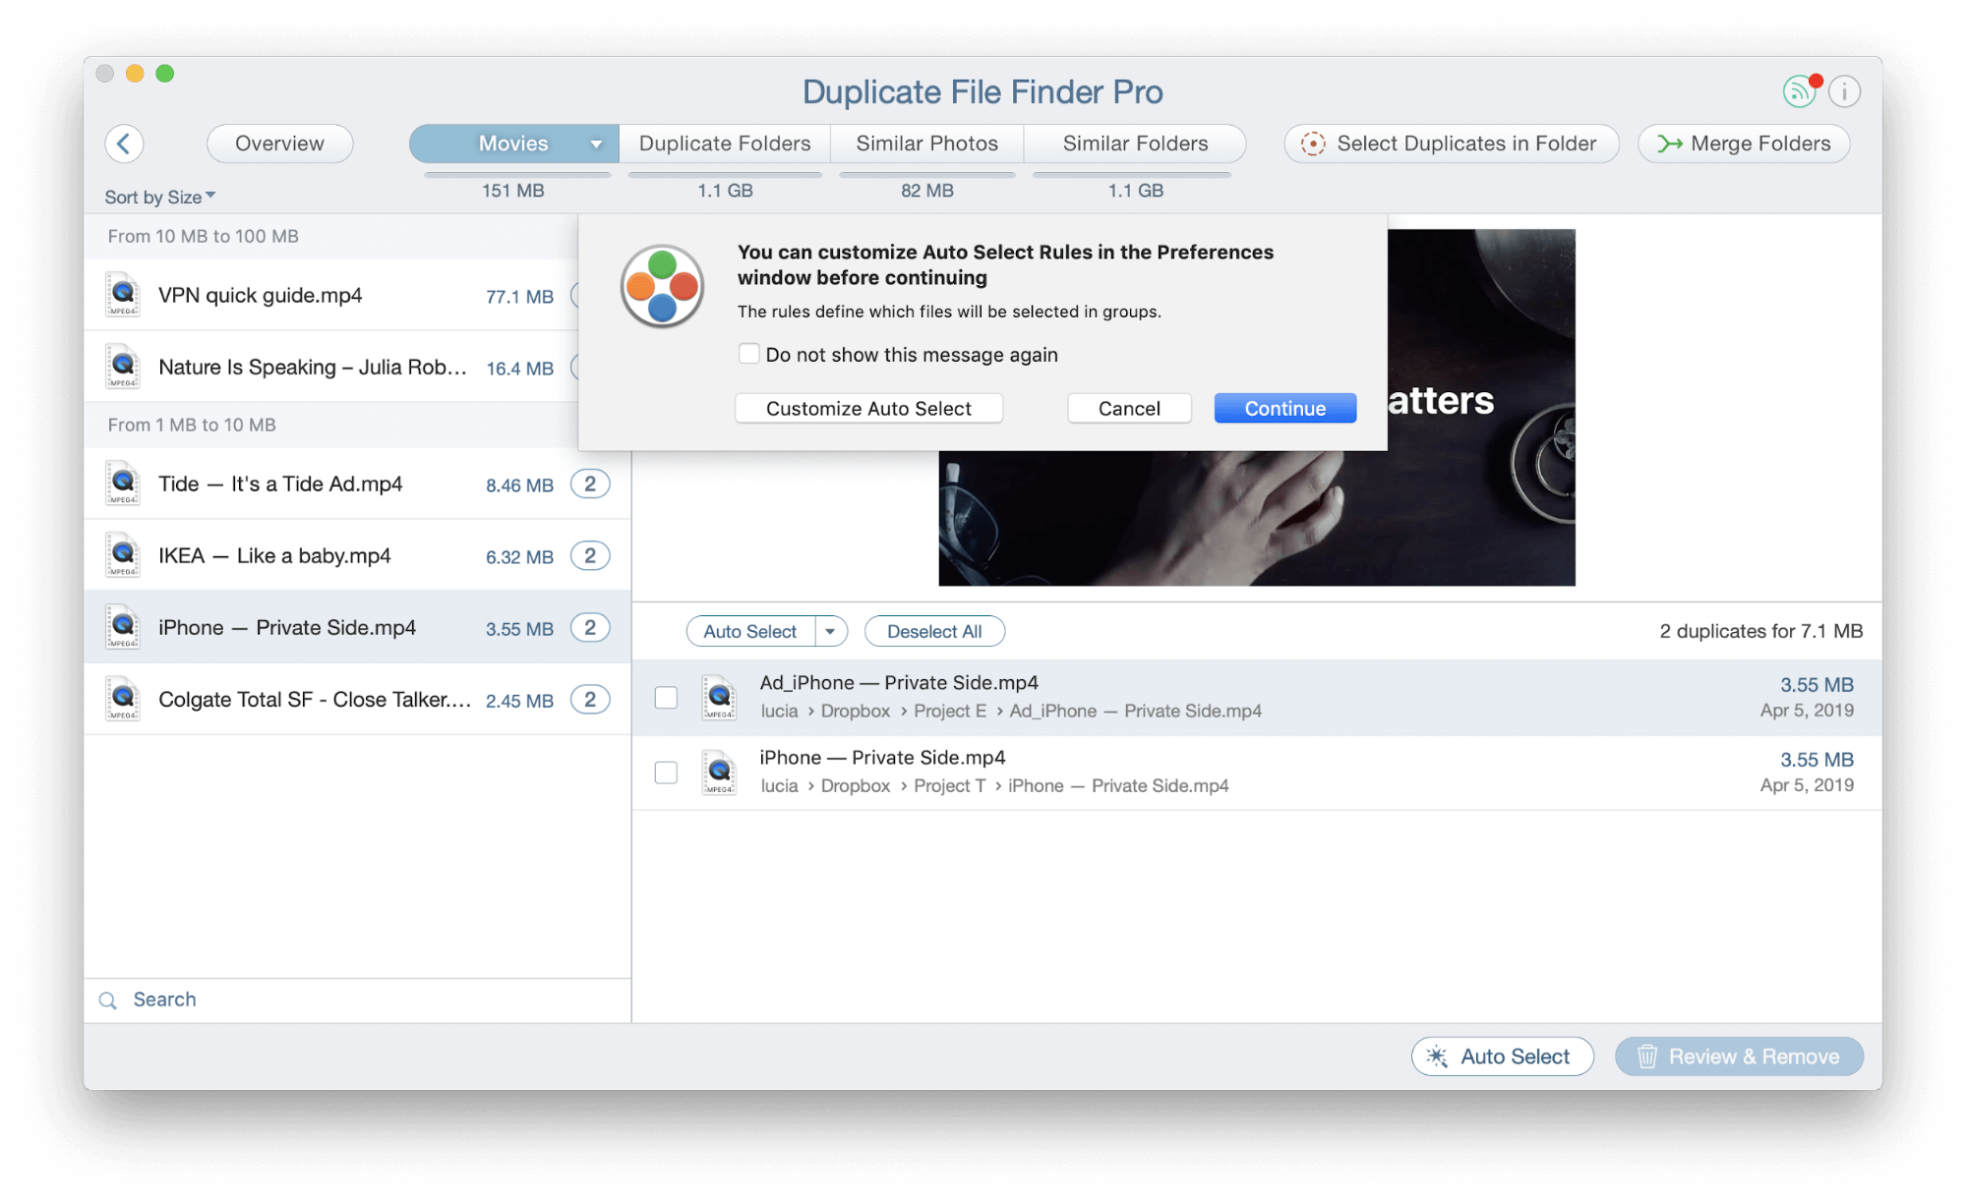Click the magnifier icon beside Search
1966x1201 pixels.
108,1000
